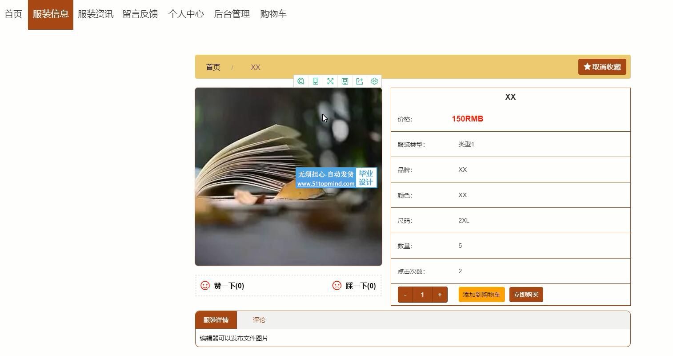673x356 pixels.
Task: Click the share image icon
Action: coord(360,81)
